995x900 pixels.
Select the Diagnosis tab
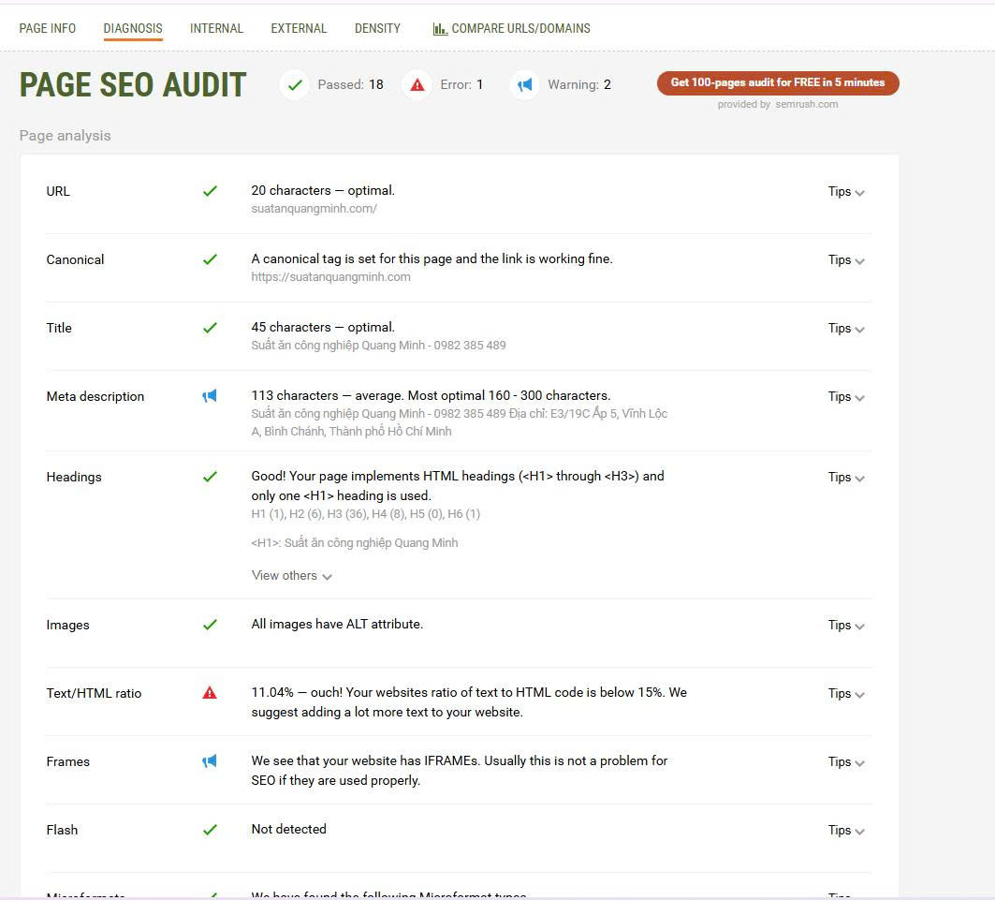133,28
